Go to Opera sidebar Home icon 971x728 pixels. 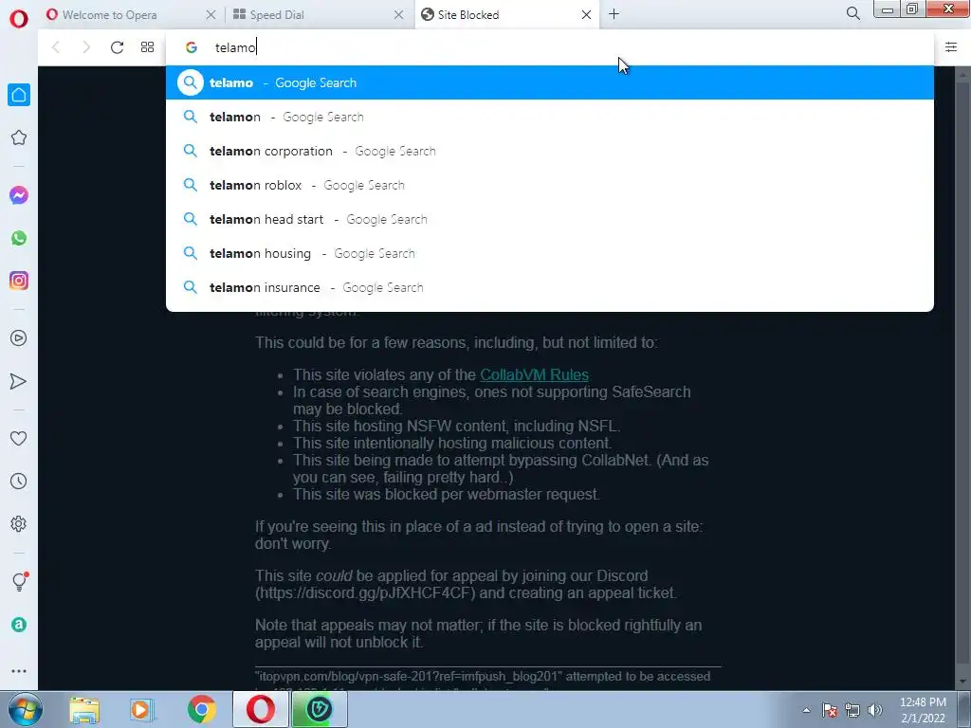coord(19,95)
